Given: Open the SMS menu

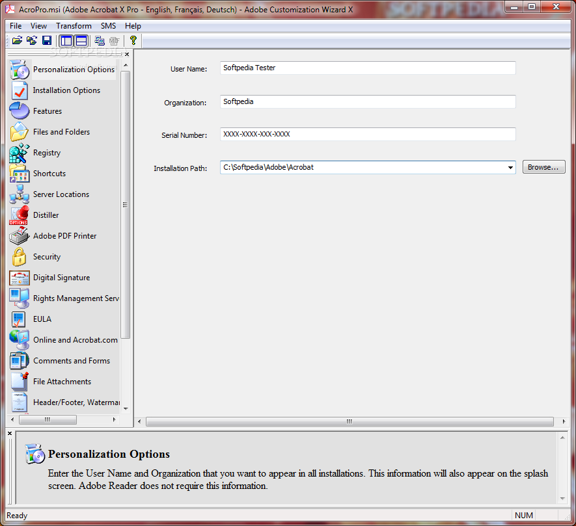Looking at the screenshot, I should [x=109, y=26].
